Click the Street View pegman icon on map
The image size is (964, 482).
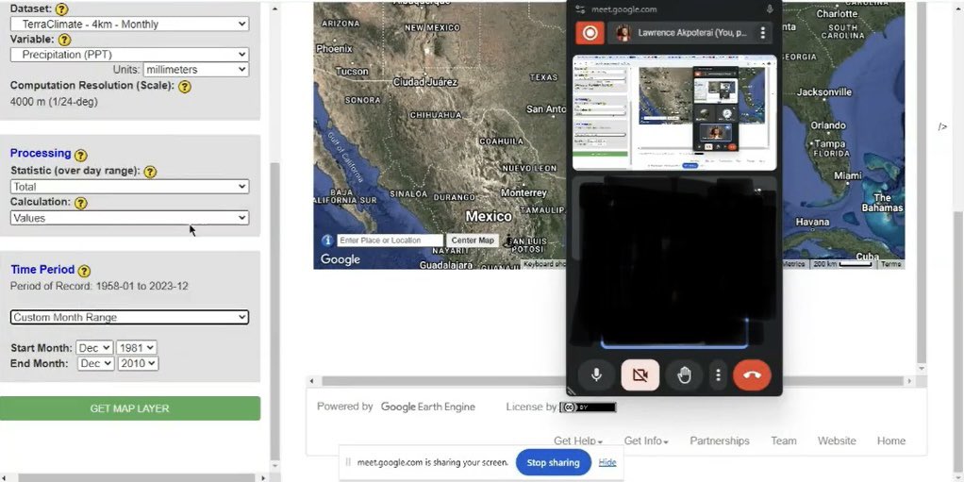[507, 241]
